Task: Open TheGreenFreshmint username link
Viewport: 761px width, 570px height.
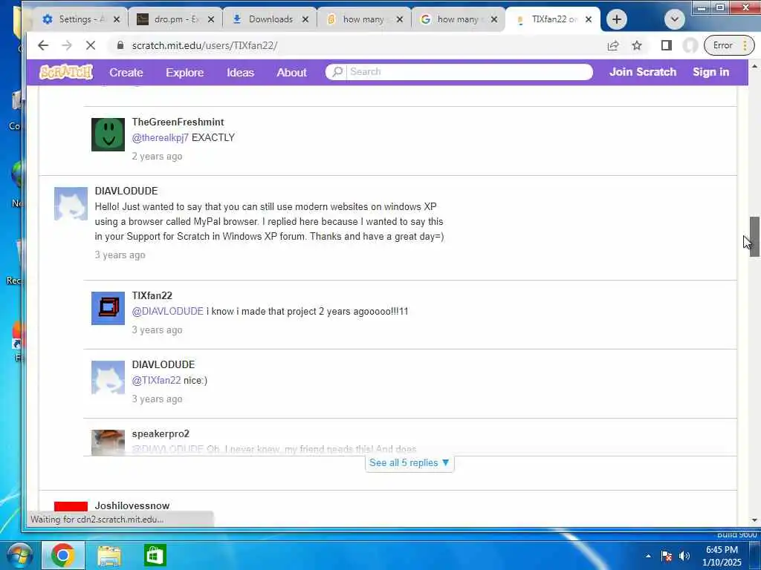Action: click(x=178, y=122)
